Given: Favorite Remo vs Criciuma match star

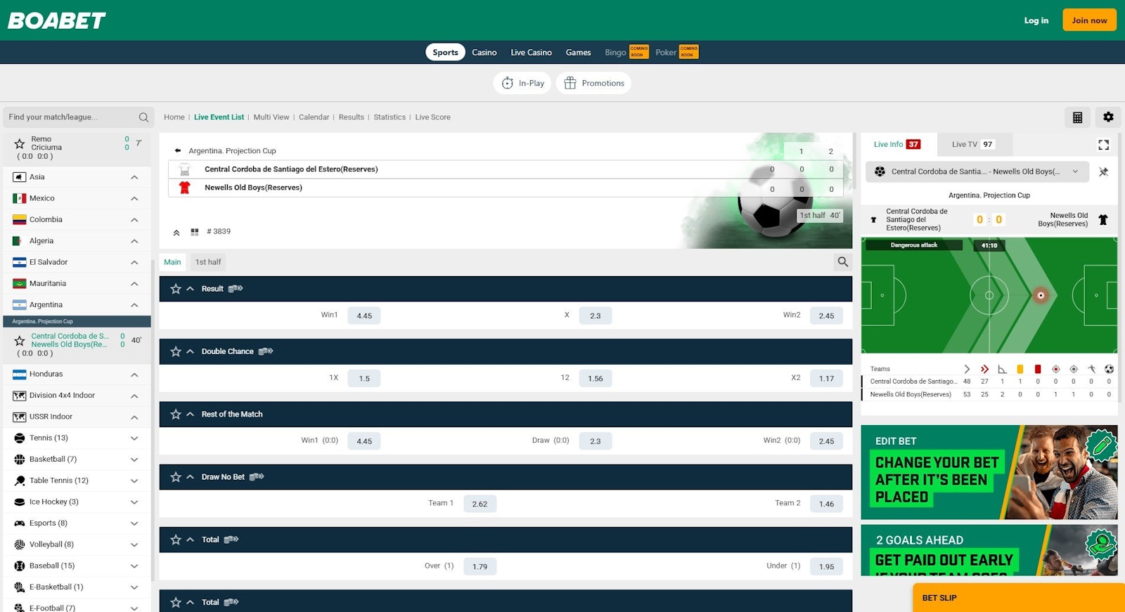Looking at the screenshot, I should point(20,143).
